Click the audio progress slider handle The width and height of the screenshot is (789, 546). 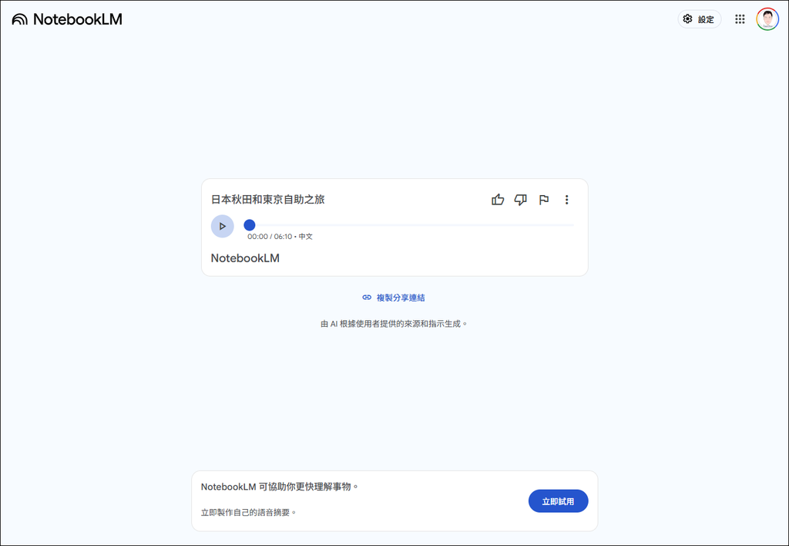[249, 225]
